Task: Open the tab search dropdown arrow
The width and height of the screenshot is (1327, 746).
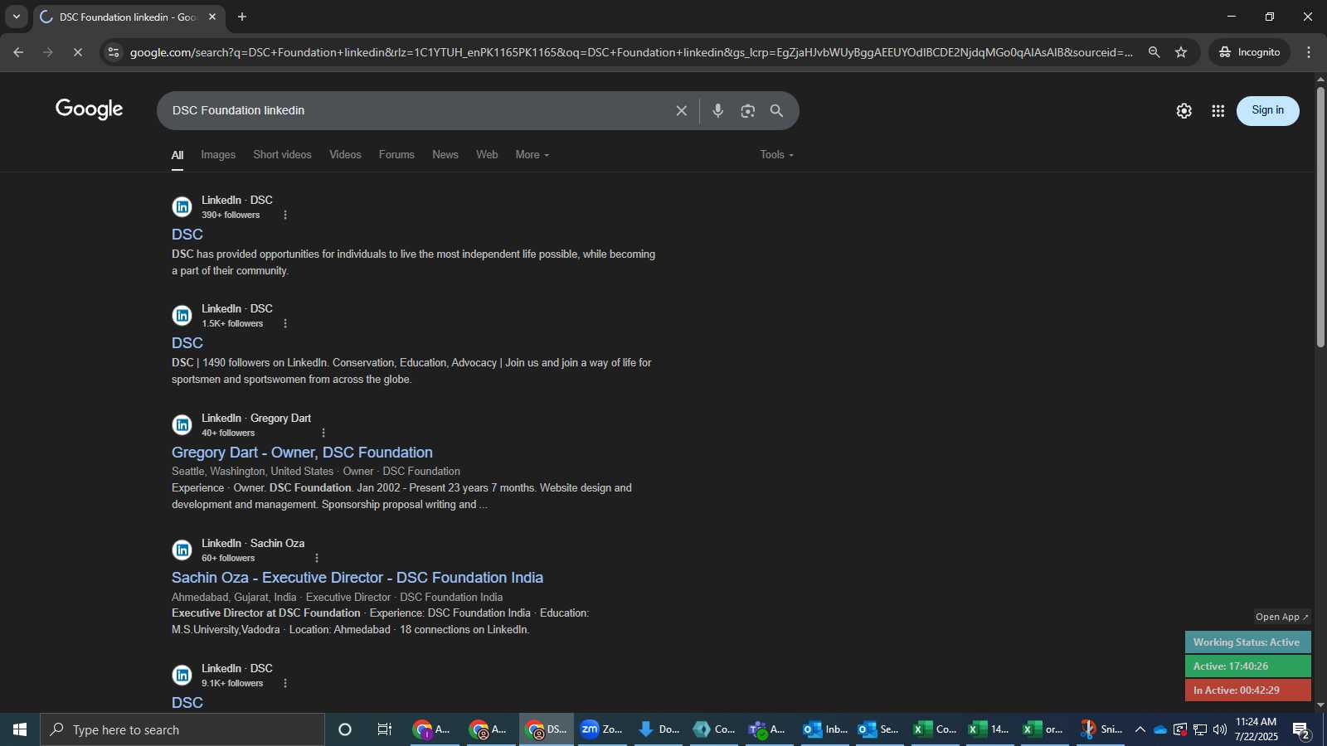Action: tap(16, 17)
